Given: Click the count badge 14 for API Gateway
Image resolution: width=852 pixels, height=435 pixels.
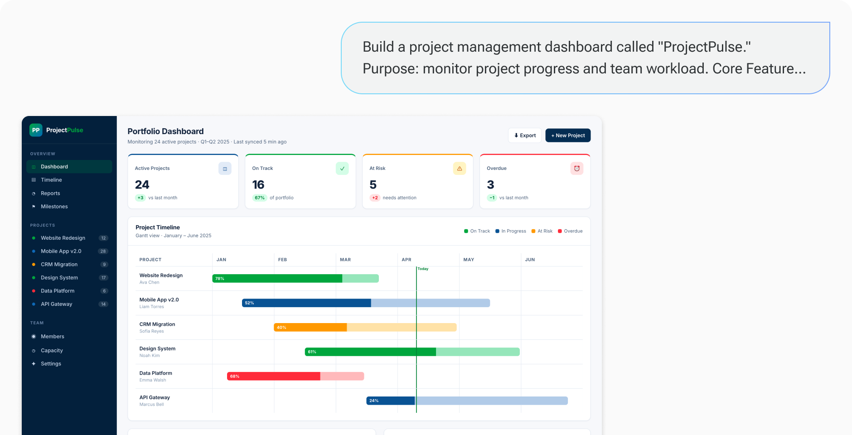Looking at the screenshot, I should coord(103,304).
